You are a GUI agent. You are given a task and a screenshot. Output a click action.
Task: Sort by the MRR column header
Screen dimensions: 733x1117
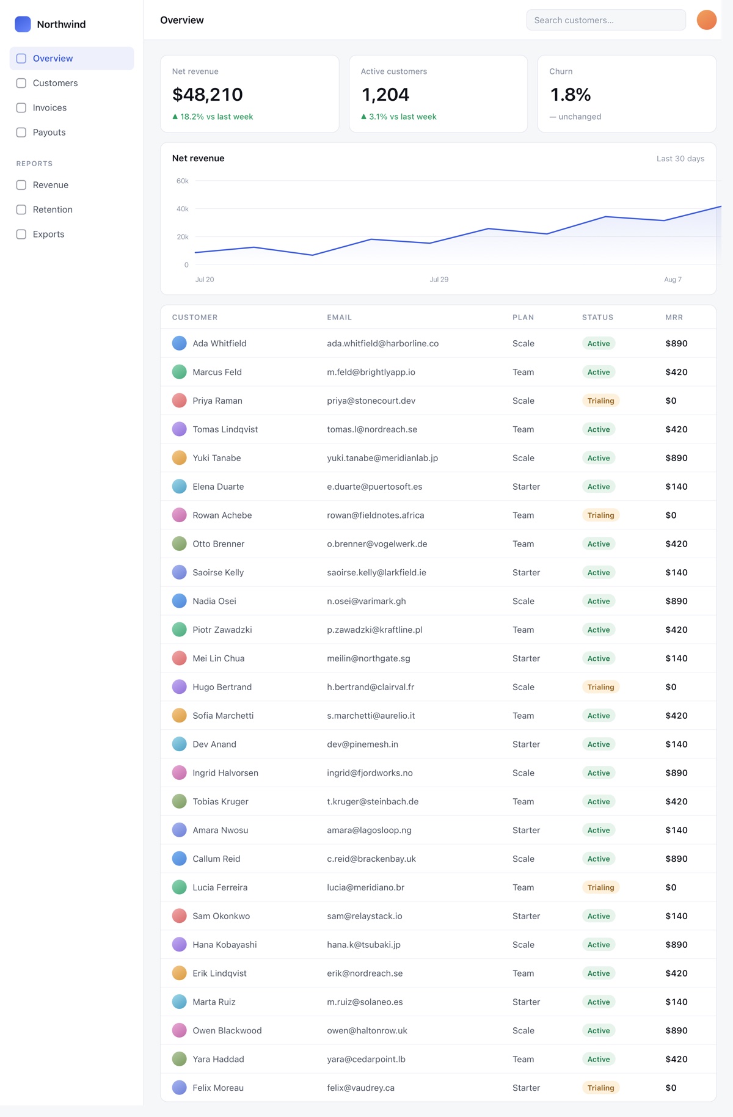pos(674,318)
